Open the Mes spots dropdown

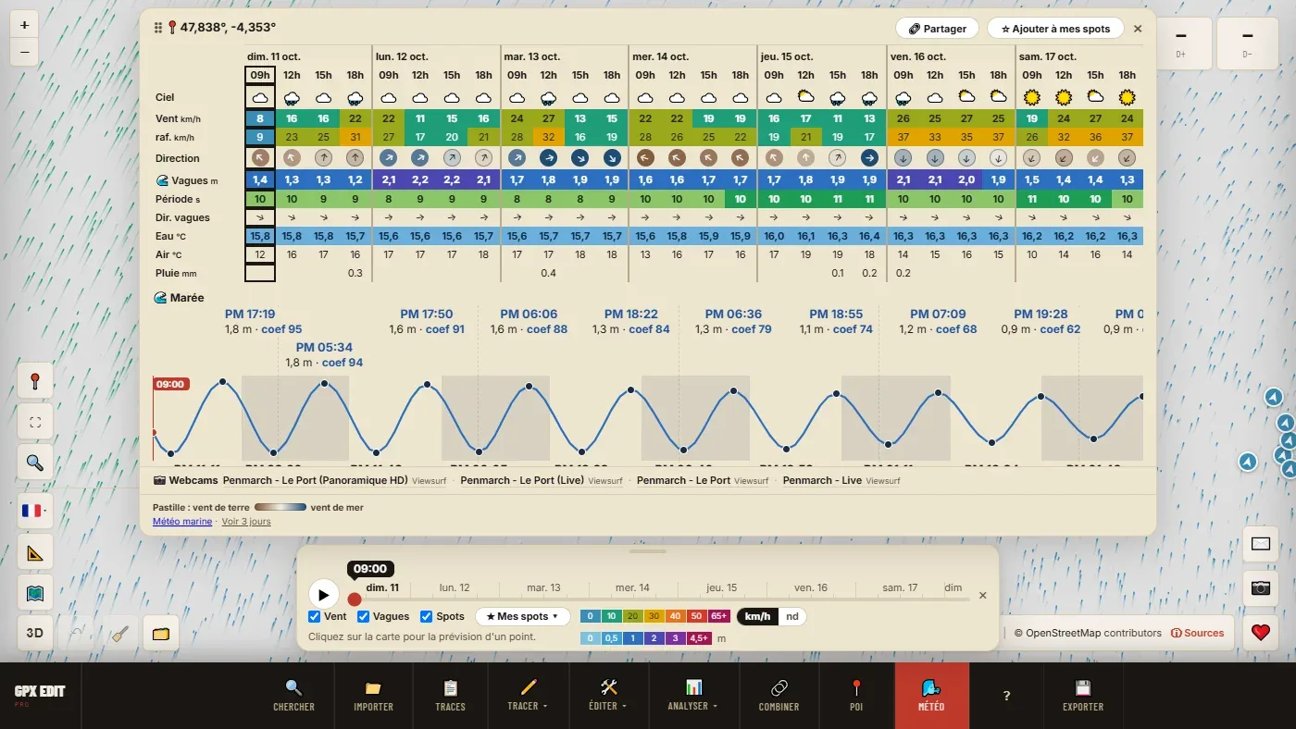[523, 616]
